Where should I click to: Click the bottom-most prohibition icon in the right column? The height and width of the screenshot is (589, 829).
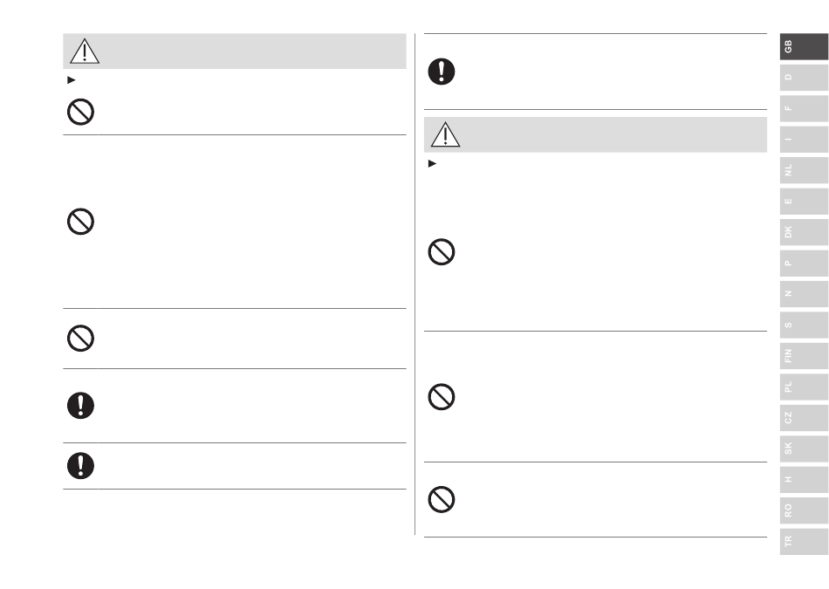[442, 499]
